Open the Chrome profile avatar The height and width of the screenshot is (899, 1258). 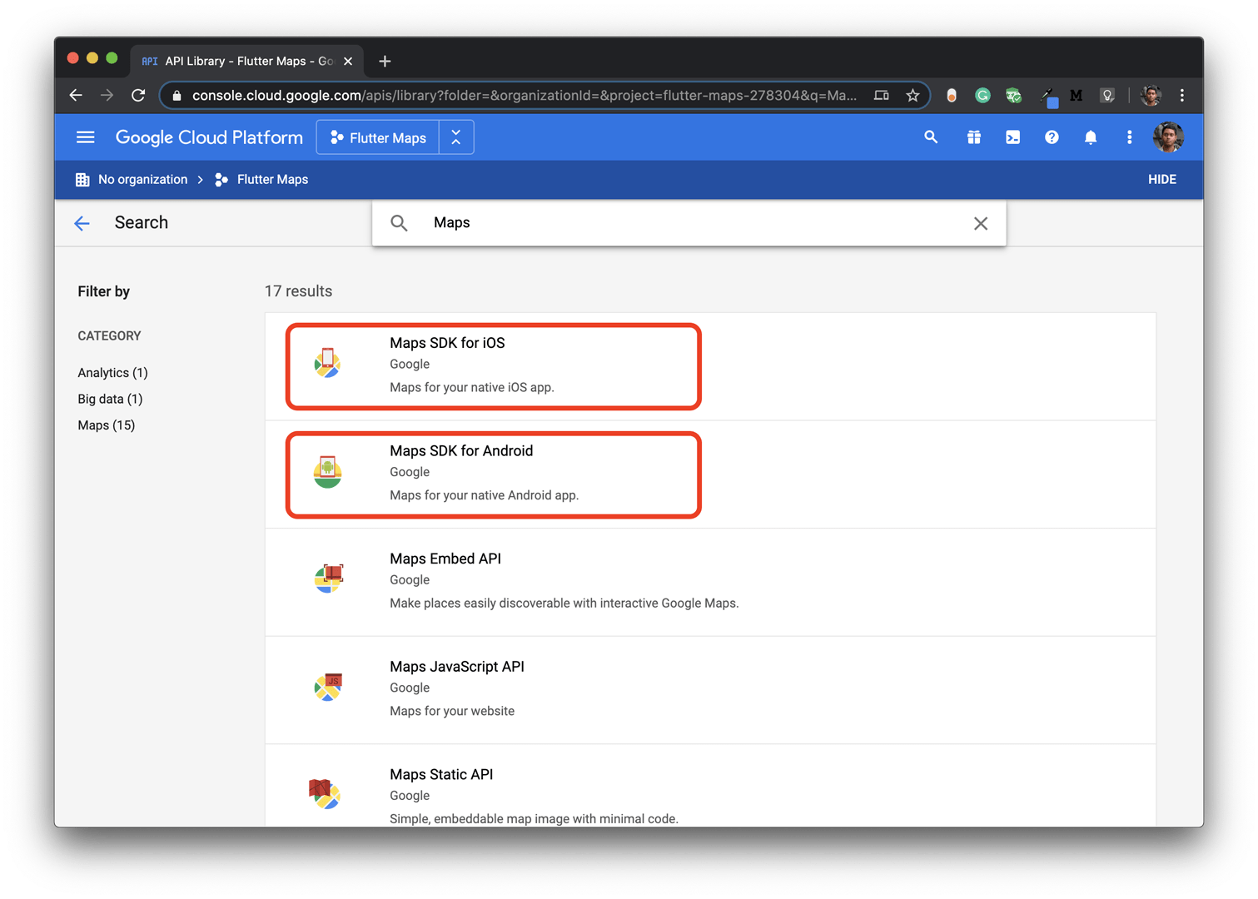point(1151,96)
